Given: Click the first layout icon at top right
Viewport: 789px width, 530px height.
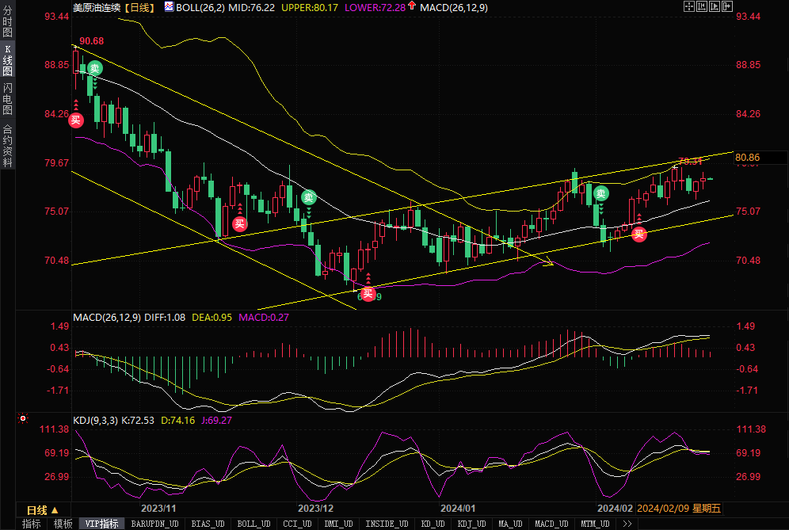Looking at the screenshot, I should tap(688, 7).
